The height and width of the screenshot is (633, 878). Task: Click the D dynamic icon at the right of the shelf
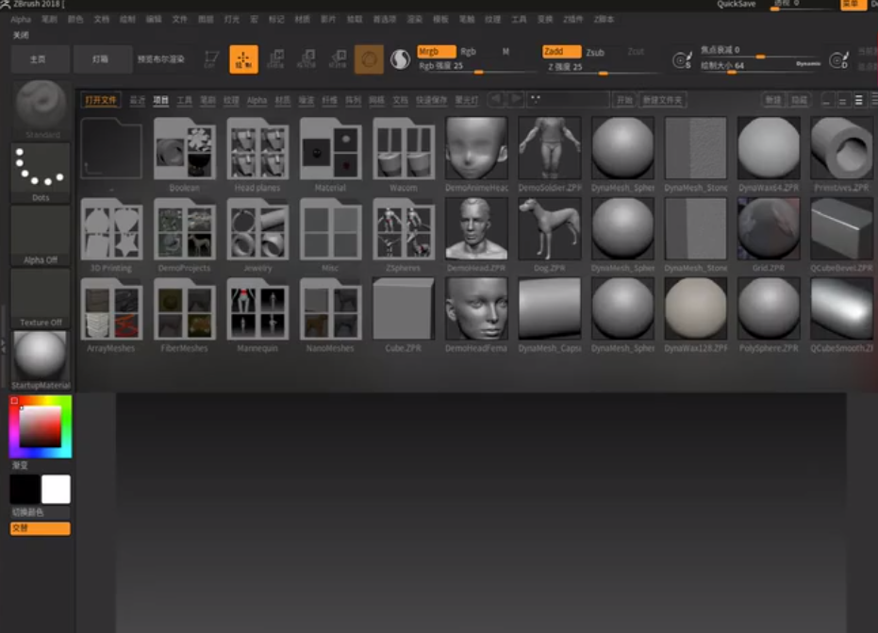pyautogui.click(x=838, y=59)
